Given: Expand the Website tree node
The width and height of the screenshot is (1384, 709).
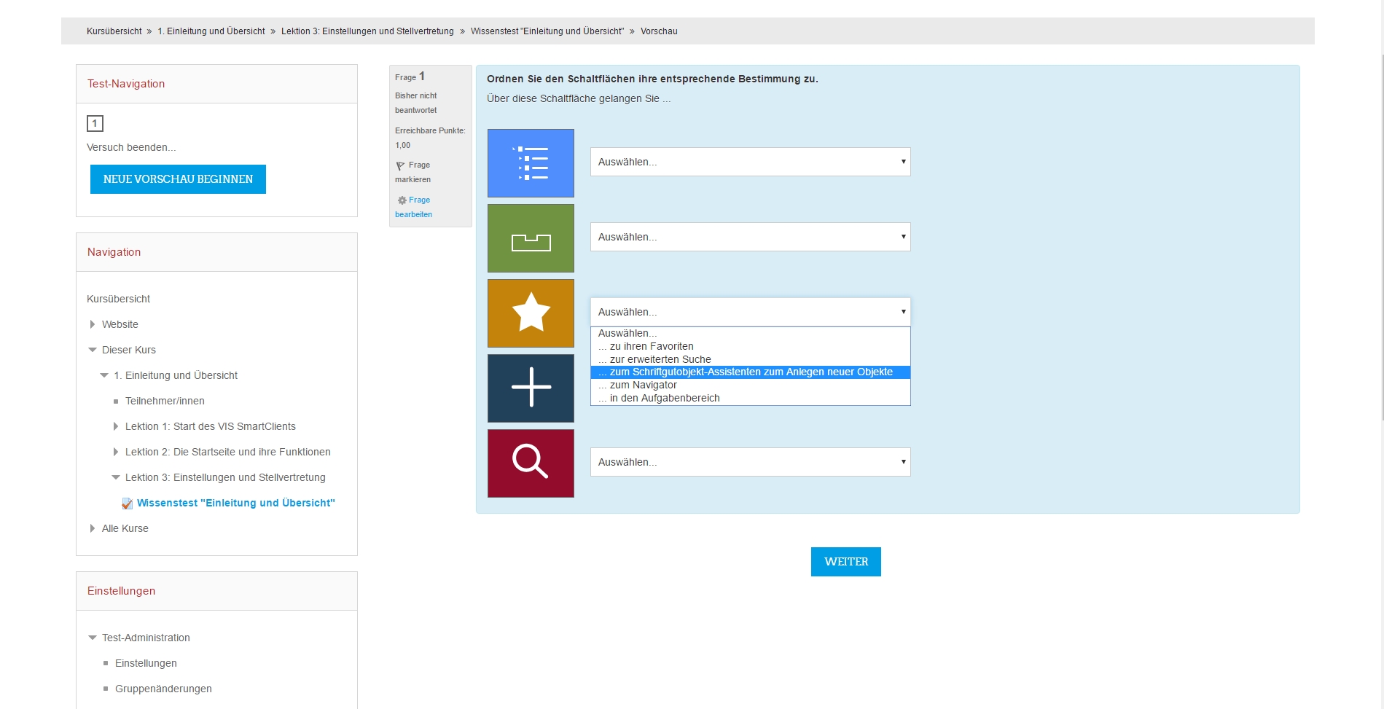Looking at the screenshot, I should click(x=93, y=324).
